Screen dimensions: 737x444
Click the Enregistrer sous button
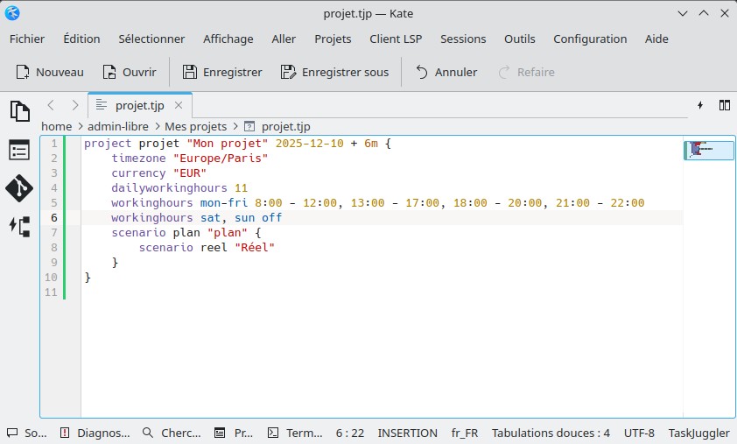[x=334, y=72]
